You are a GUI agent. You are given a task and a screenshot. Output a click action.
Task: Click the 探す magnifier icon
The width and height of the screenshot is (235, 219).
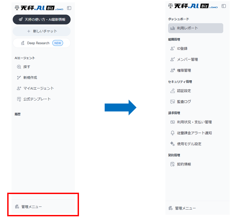[x=19, y=67]
